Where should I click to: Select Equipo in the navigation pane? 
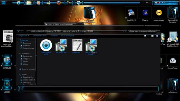pyautogui.click(x=24, y=75)
